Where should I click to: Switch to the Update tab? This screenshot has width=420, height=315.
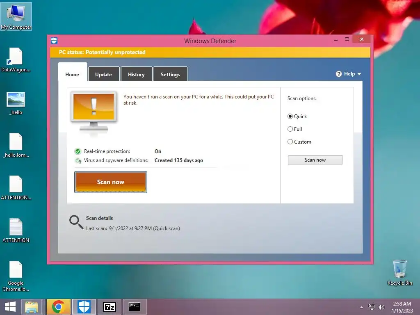point(104,74)
